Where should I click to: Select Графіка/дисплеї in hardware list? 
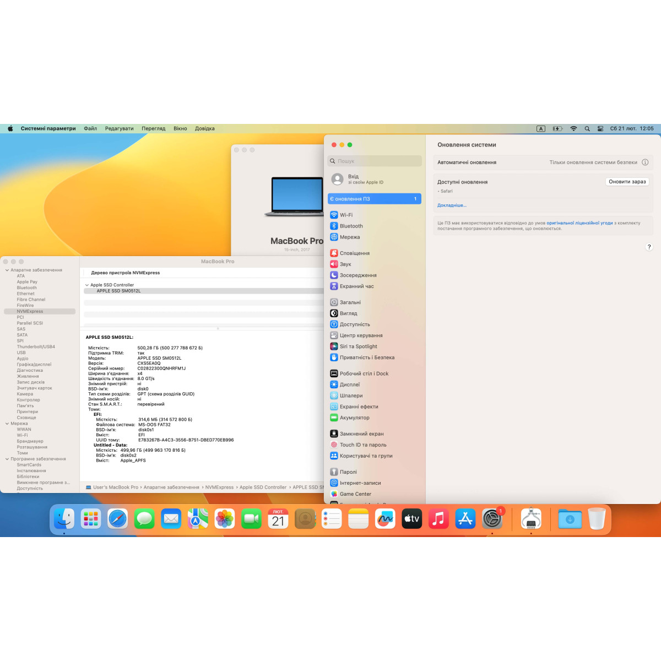click(x=34, y=365)
